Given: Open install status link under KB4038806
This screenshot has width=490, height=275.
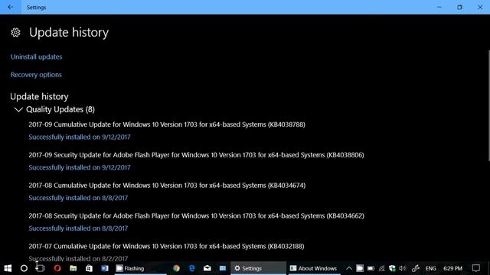Looking at the screenshot, I should point(80,167).
